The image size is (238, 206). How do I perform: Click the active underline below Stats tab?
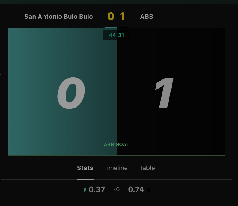coord(85,179)
